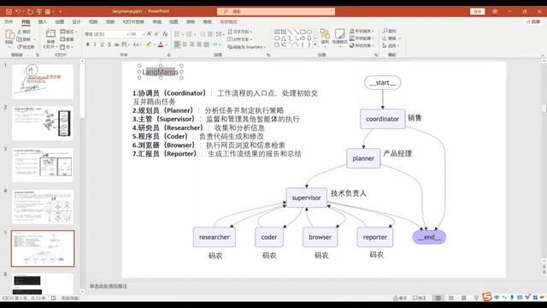This screenshot has height=308, width=547.
Task: Click the Cut scissors icon
Action: (20, 32)
